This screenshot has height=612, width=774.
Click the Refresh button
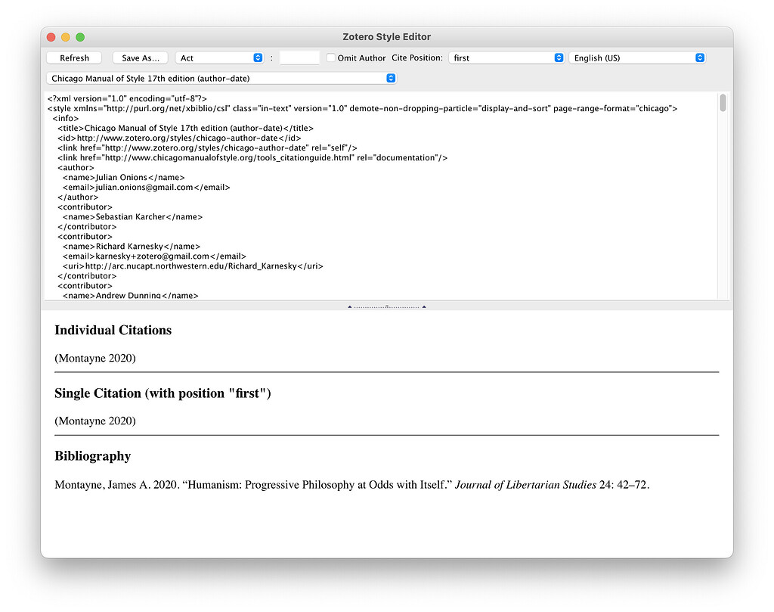(x=73, y=57)
